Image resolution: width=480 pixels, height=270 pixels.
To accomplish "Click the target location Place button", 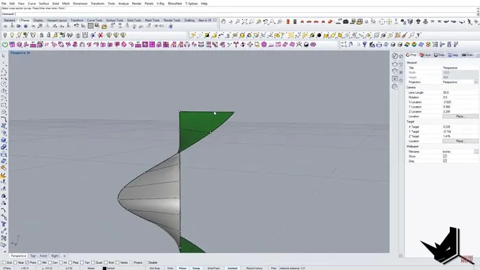I will click(460, 141).
